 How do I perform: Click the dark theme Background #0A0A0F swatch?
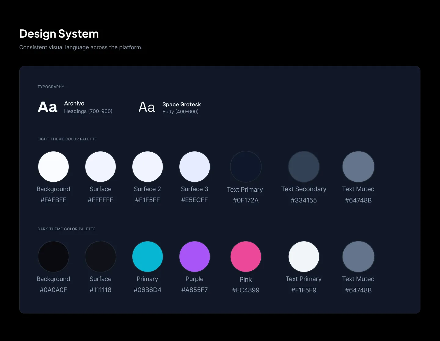[53, 257]
